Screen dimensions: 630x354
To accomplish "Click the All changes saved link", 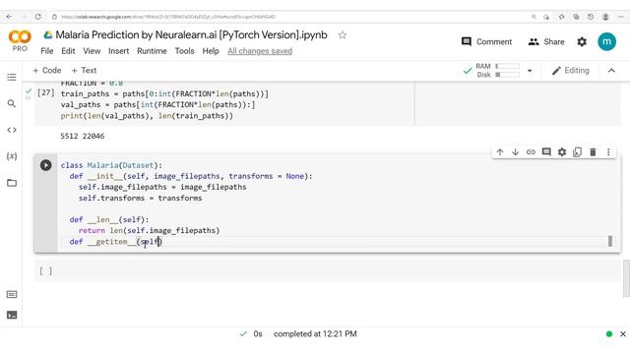I will 260,51.
